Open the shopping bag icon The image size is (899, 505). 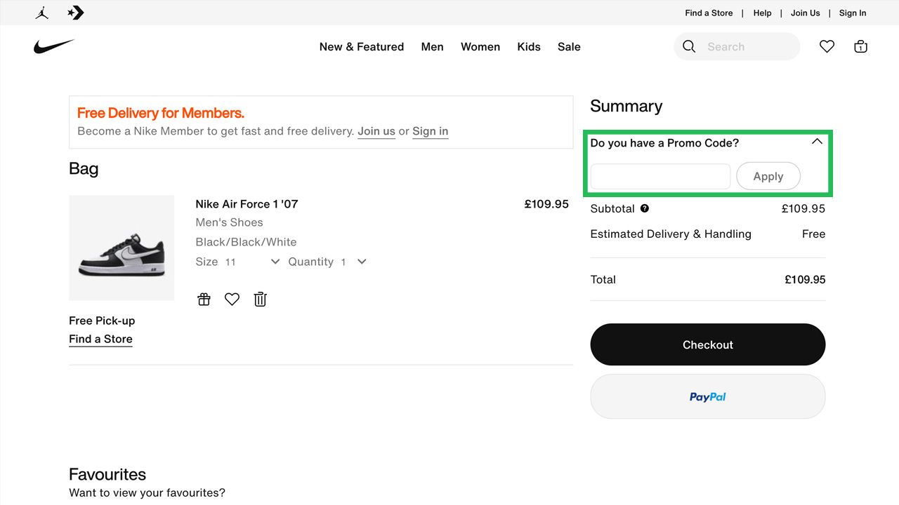[860, 46]
